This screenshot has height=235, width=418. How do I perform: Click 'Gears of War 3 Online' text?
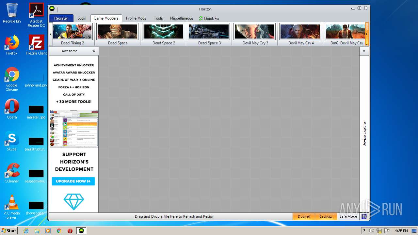pyautogui.click(x=74, y=80)
